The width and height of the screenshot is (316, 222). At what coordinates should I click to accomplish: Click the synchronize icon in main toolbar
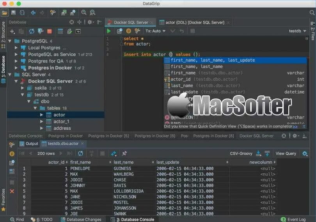(x=22, y=12)
